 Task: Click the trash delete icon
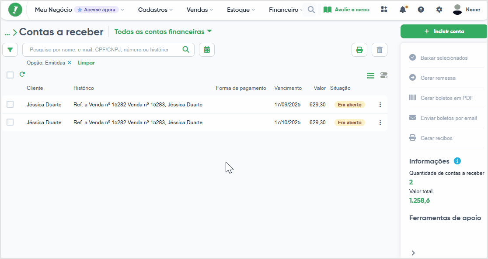[380, 50]
